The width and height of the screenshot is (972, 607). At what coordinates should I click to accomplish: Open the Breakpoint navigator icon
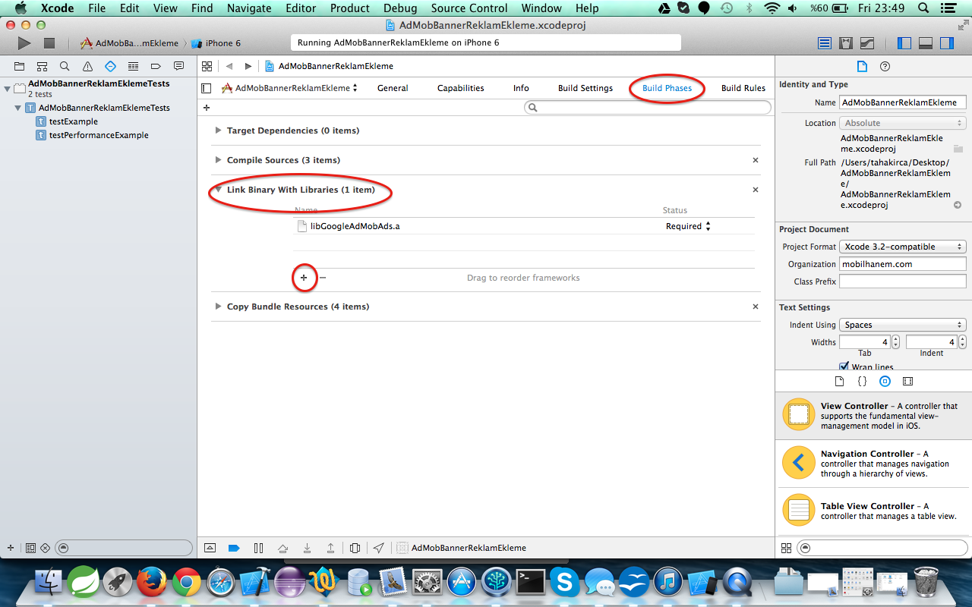pyautogui.click(x=156, y=66)
